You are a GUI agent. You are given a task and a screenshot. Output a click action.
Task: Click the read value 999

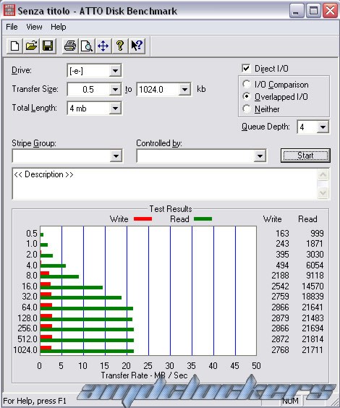[317, 234]
